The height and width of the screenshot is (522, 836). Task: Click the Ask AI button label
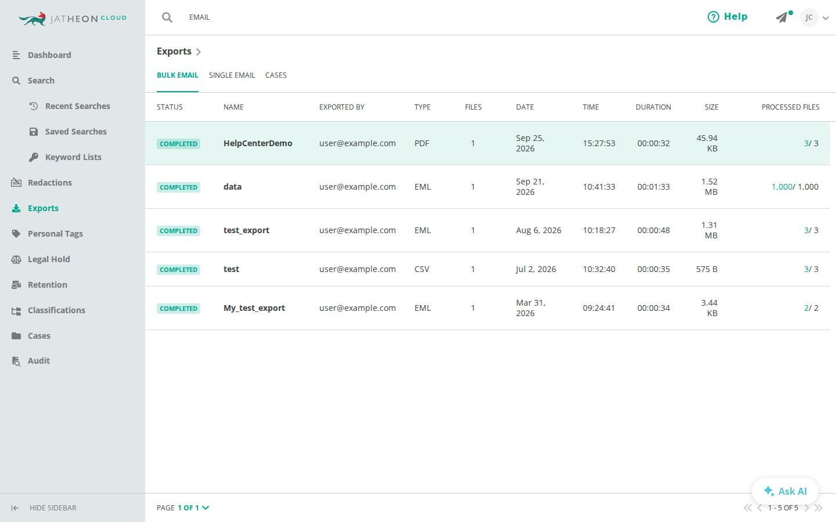click(792, 491)
